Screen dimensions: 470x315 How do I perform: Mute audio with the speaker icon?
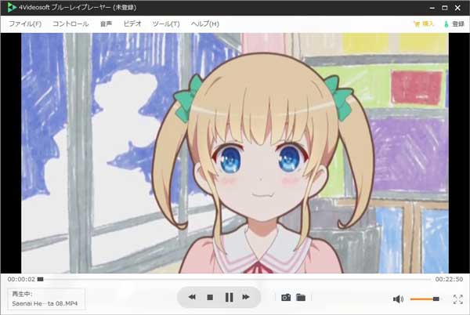(398, 299)
